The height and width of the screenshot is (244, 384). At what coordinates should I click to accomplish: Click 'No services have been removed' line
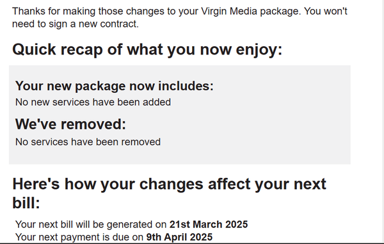tap(88, 142)
